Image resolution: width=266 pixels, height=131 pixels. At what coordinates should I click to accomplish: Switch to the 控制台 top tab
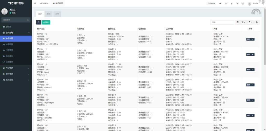44,4
